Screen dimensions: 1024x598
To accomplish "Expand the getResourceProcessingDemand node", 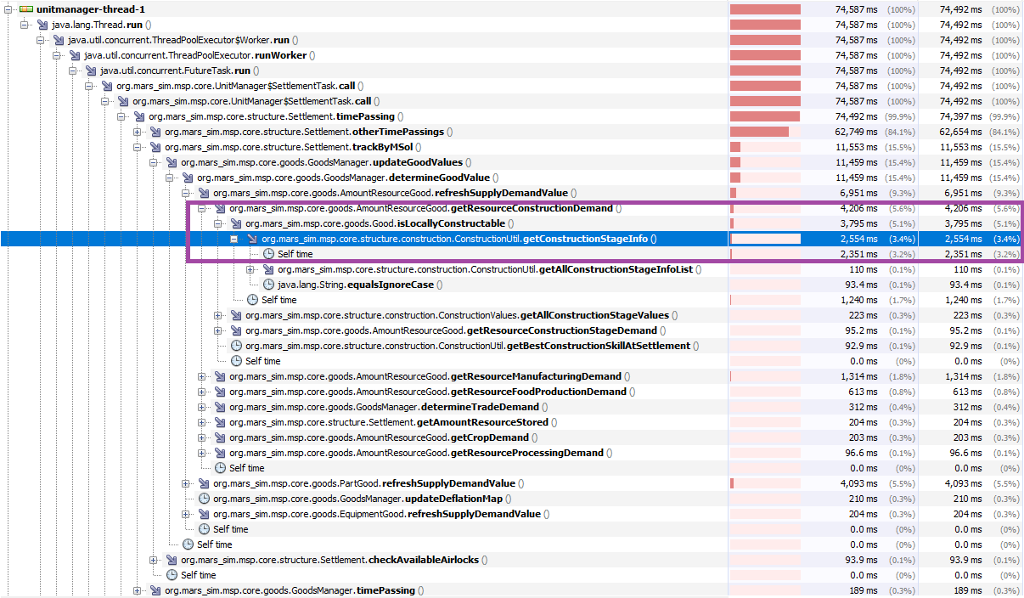I will pos(201,453).
